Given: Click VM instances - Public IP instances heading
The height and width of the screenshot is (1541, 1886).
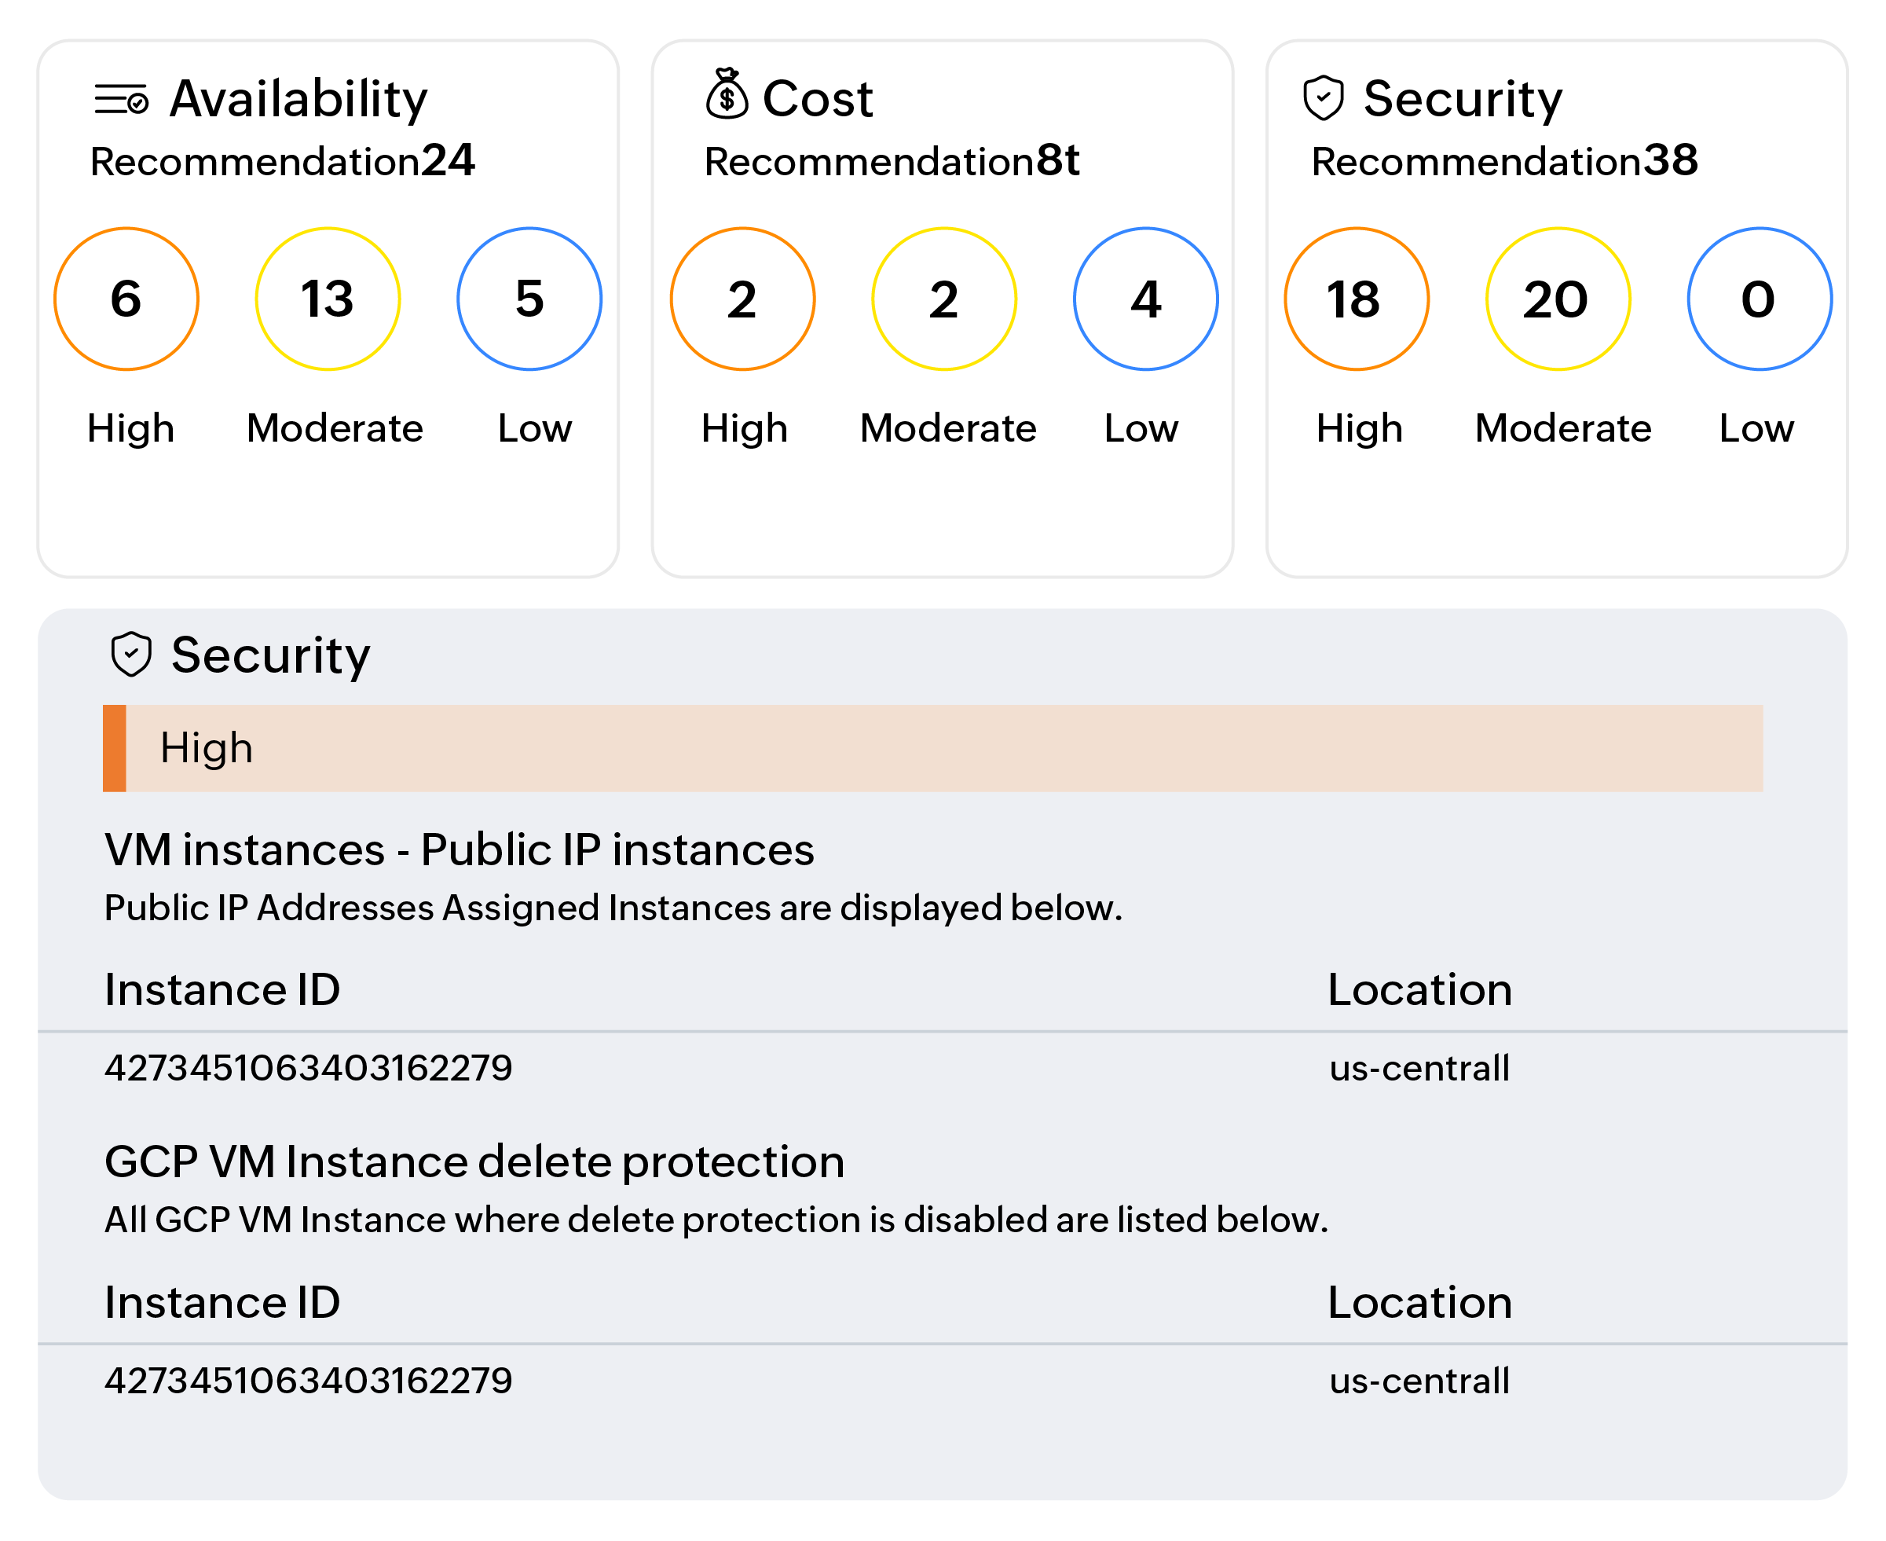Looking at the screenshot, I should [x=460, y=850].
